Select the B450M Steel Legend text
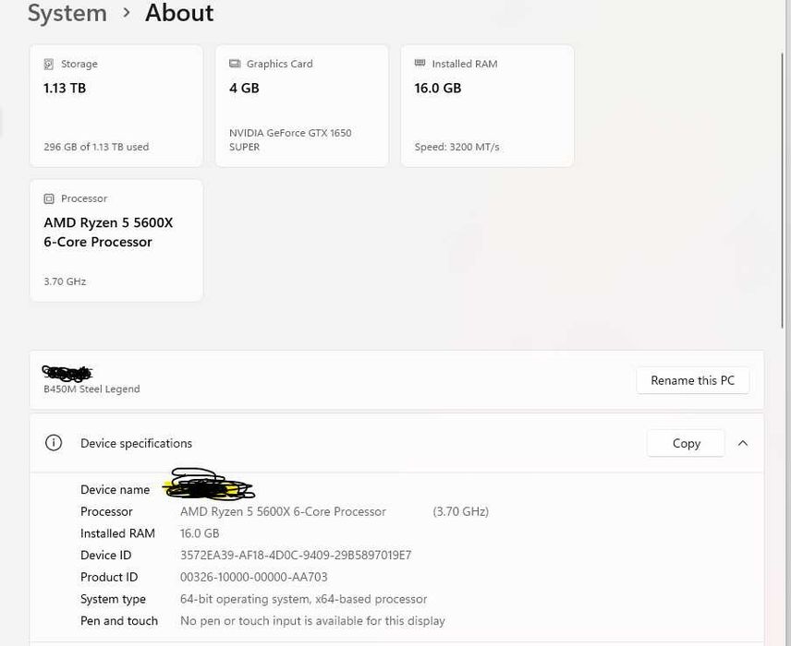This screenshot has height=646, width=791. (x=91, y=389)
